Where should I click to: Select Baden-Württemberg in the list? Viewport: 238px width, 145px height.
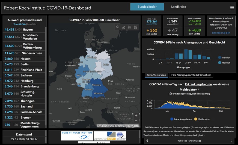pos(24,46)
